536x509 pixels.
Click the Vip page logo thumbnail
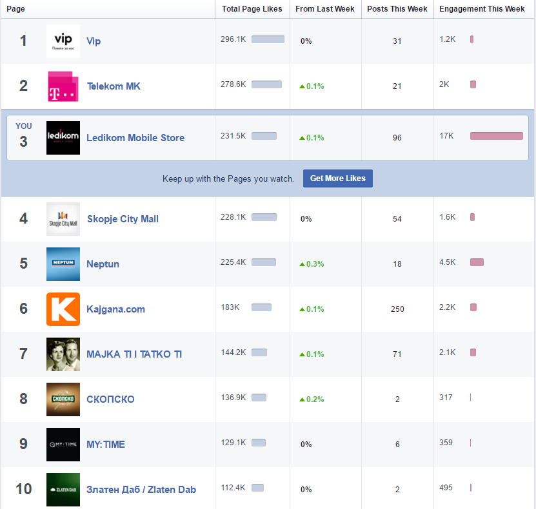pyautogui.click(x=63, y=41)
